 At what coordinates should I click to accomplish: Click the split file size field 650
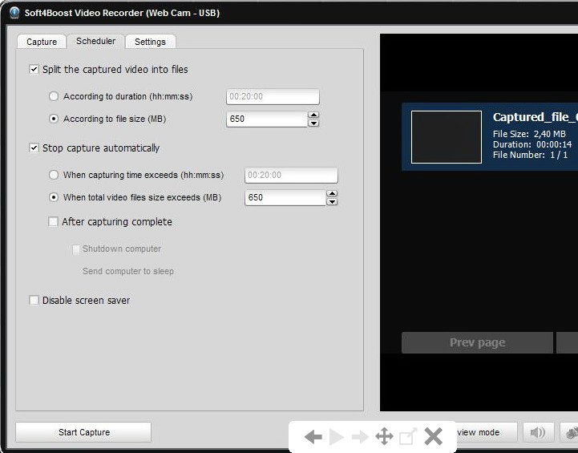pos(267,119)
